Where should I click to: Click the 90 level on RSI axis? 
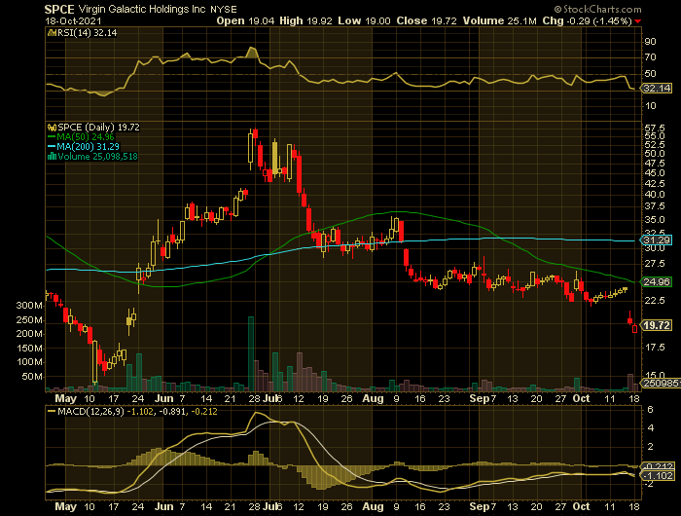click(650, 42)
